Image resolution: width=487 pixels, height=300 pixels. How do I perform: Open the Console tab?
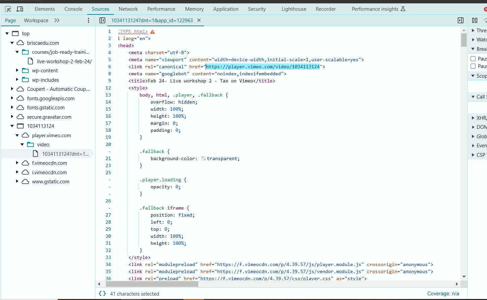point(73,9)
